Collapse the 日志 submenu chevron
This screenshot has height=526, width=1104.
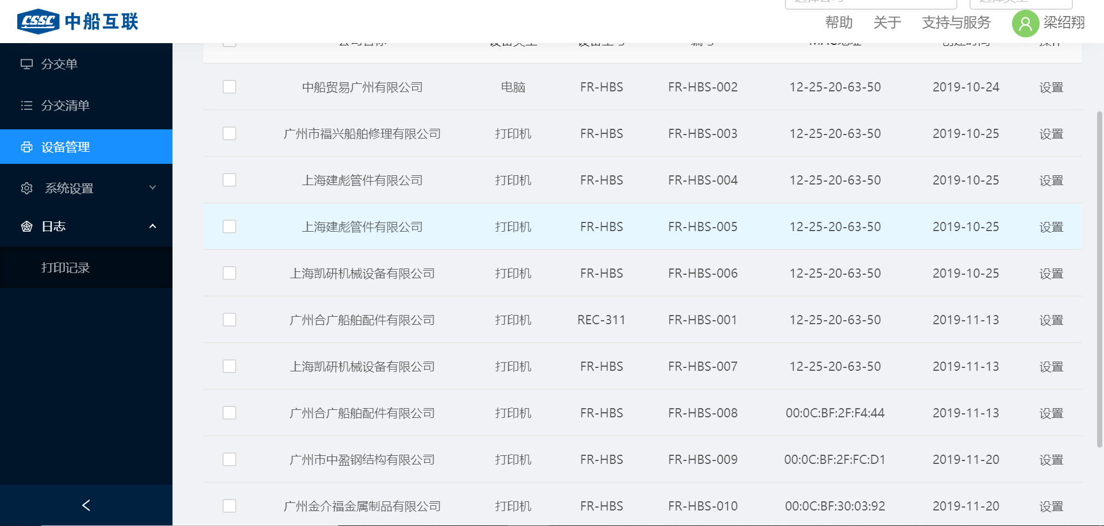[152, 226]
